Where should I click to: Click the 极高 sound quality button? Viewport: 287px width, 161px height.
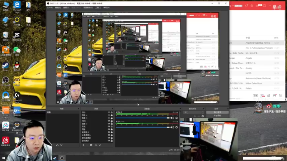tap(255, 96)
